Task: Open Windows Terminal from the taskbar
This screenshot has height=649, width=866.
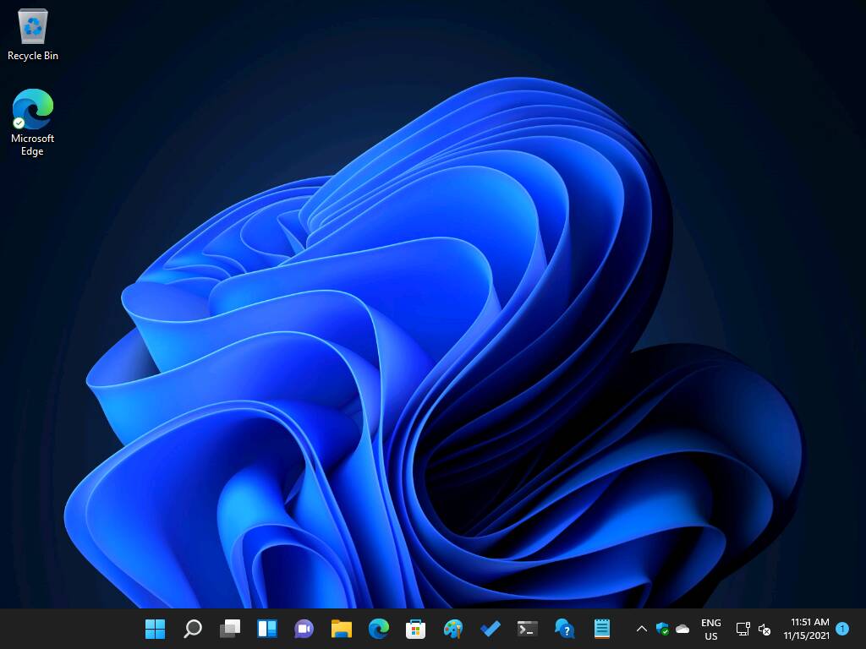Action: click(x=527, y=629)
